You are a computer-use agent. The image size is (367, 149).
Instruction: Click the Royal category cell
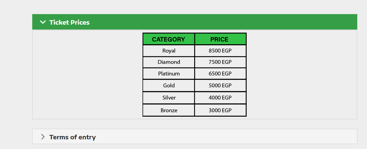(169, 51)
